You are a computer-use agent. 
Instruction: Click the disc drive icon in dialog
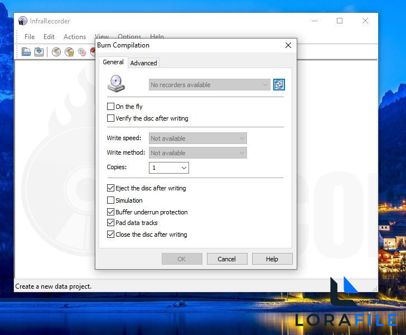(x=116, y=84)
